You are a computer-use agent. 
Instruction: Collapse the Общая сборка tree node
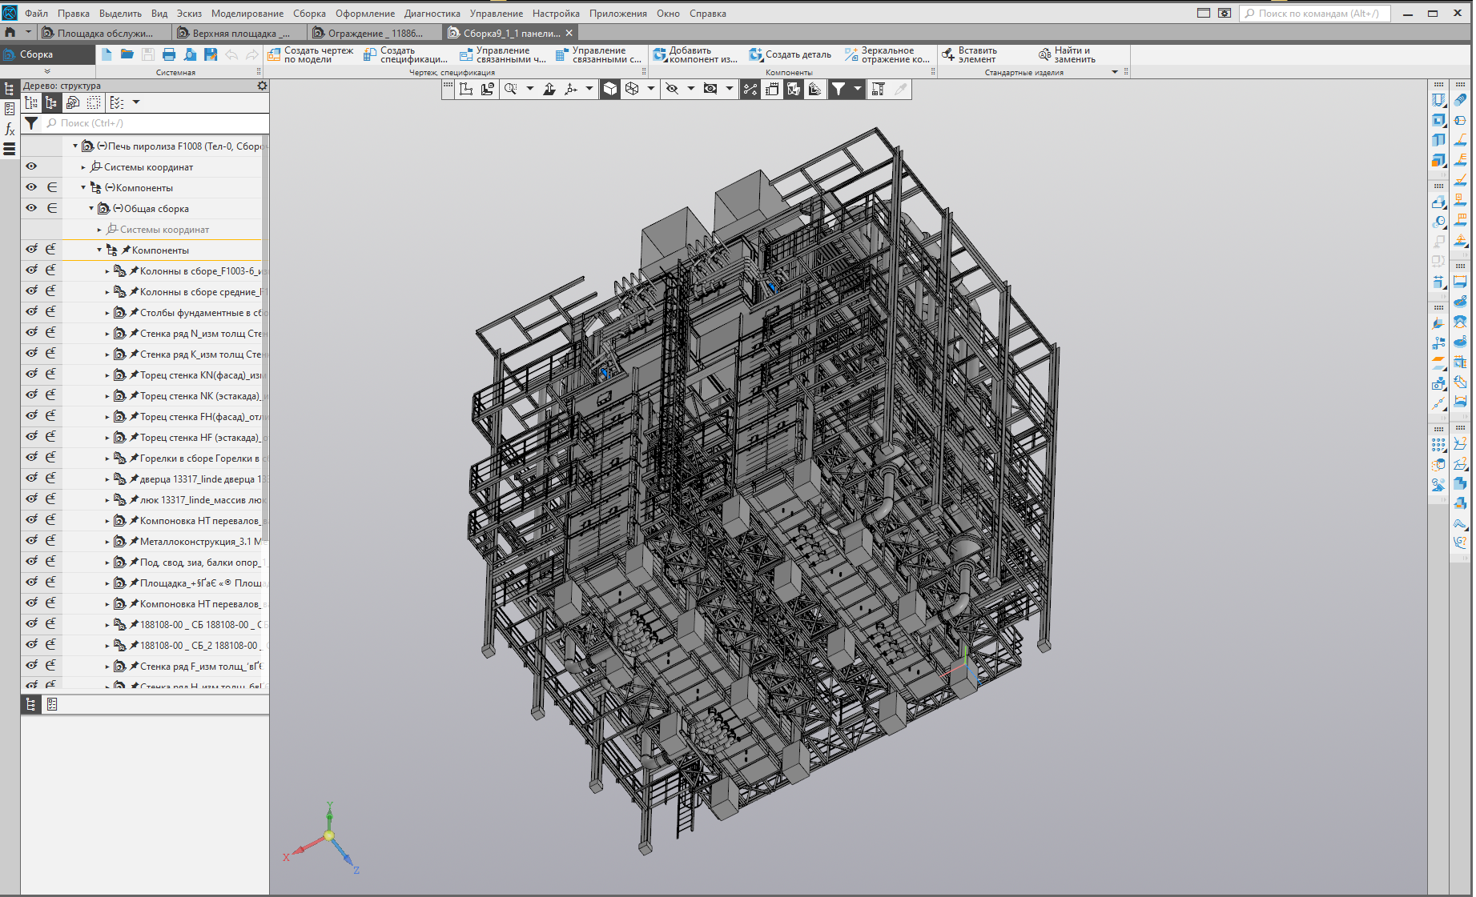coord(91,209)
